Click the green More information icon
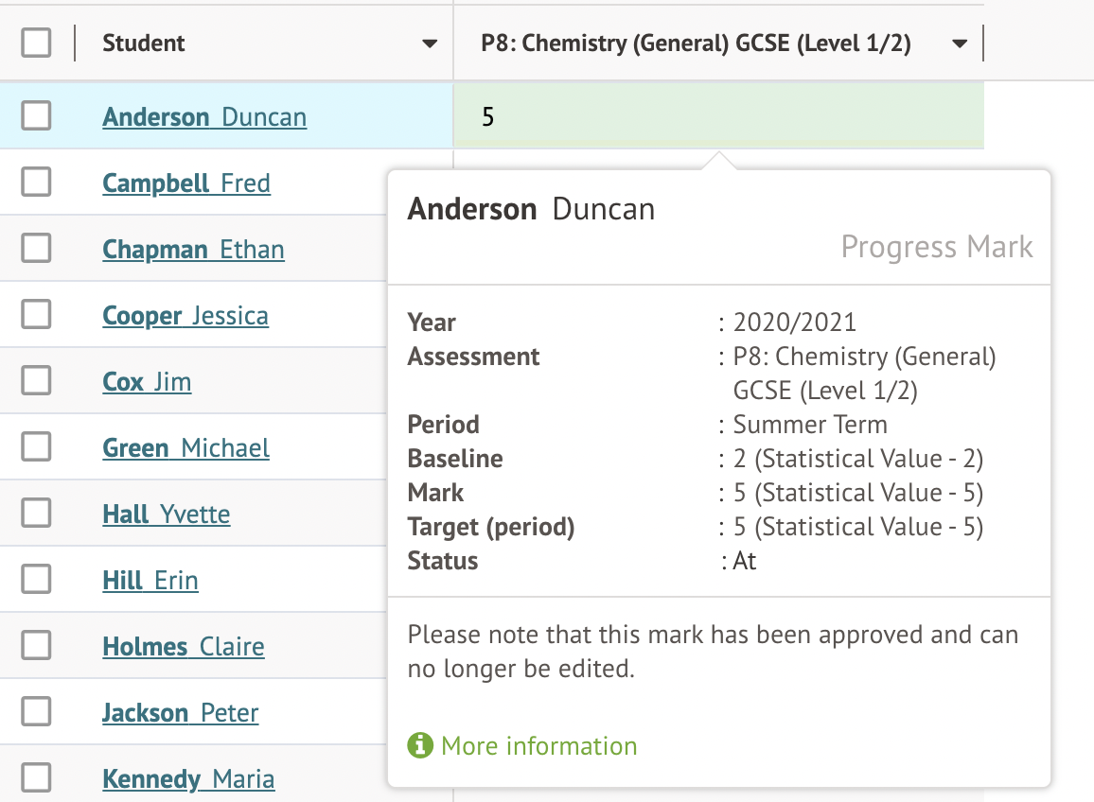Screen dimensions: 1094x802 (419, 746)
